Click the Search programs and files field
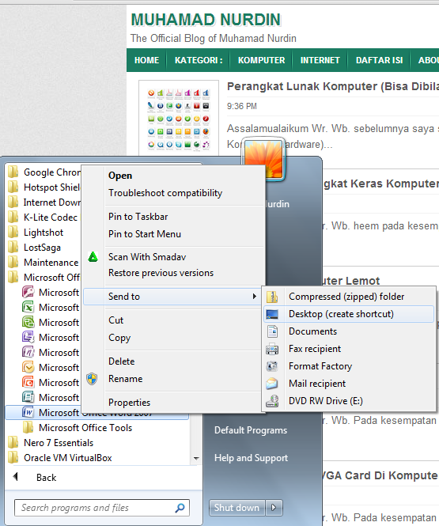The image size is (439, 526). pos(102,508)
